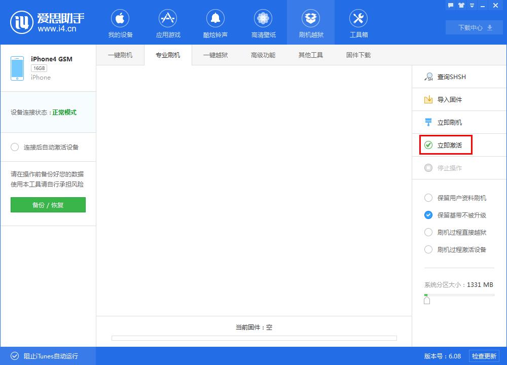
Task: Open the 我的设备 (My Devices) section
Action: coord(120,22)
